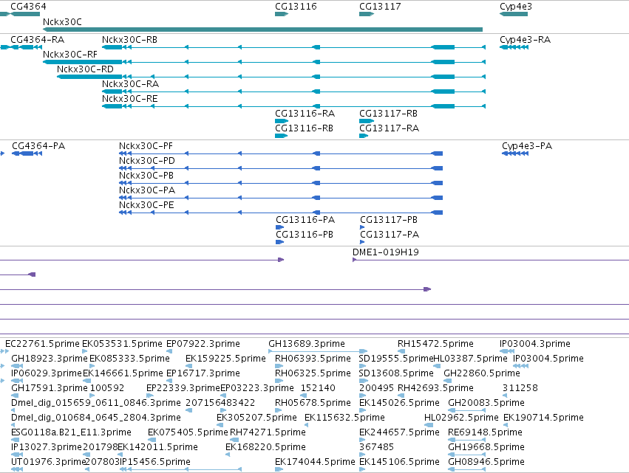Open transcript Cyp4e3-RA
Viewport: 629px width, 473px height.
(x=525, y=40)
